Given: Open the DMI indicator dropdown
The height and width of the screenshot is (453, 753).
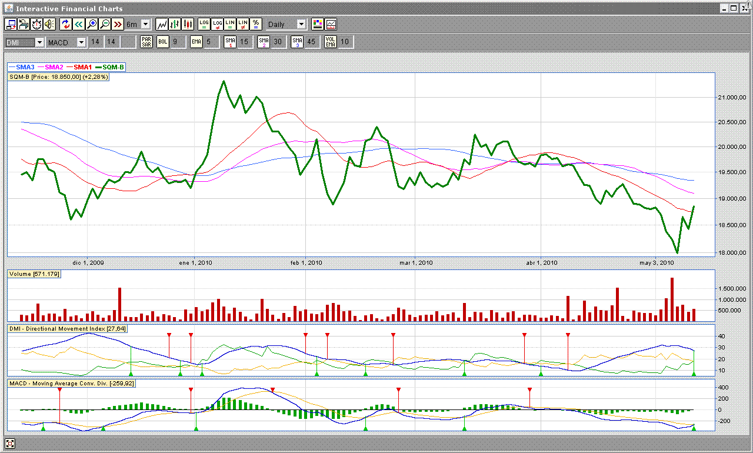Looking at the screenshot, I should (x=39, y=42).
